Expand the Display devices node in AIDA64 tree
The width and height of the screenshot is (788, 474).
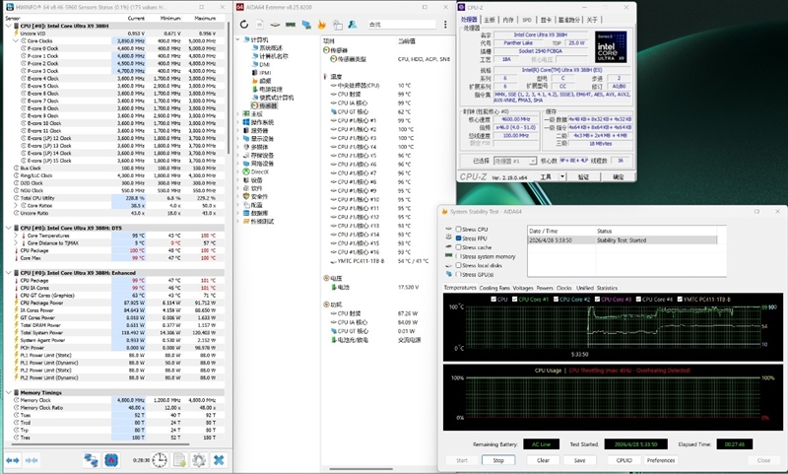click(238, 139)
